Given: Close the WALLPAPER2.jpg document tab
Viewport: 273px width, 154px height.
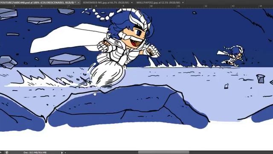Looking at the screenshot, I should click(183, 3).
